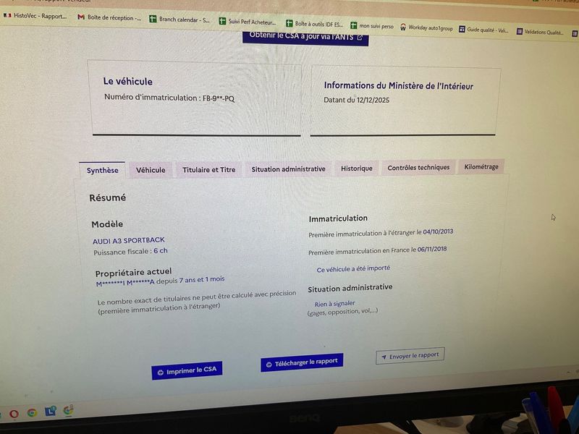
Task: Select the Synthèse tab
Action: 102,171
